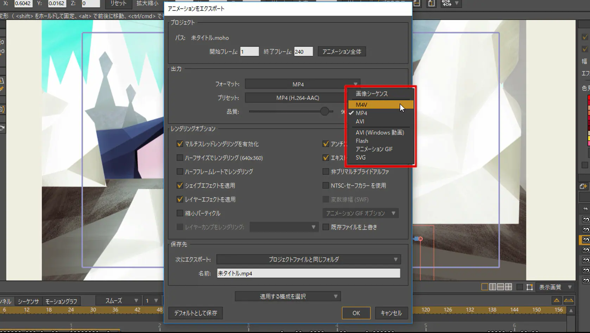Open 適用する構成を選択 dropdown
Screen dimensions: 590x333
pos(287,296)
